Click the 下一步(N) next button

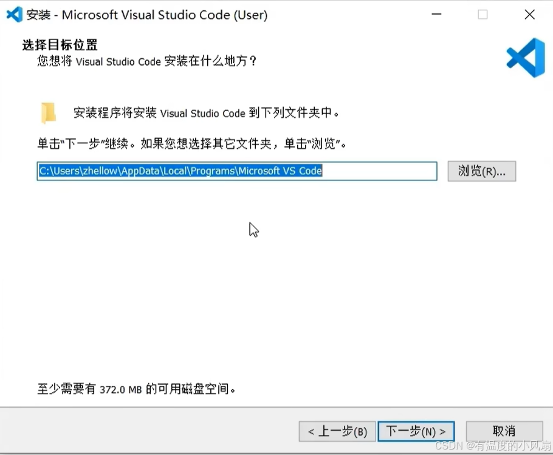pos(416,431)
